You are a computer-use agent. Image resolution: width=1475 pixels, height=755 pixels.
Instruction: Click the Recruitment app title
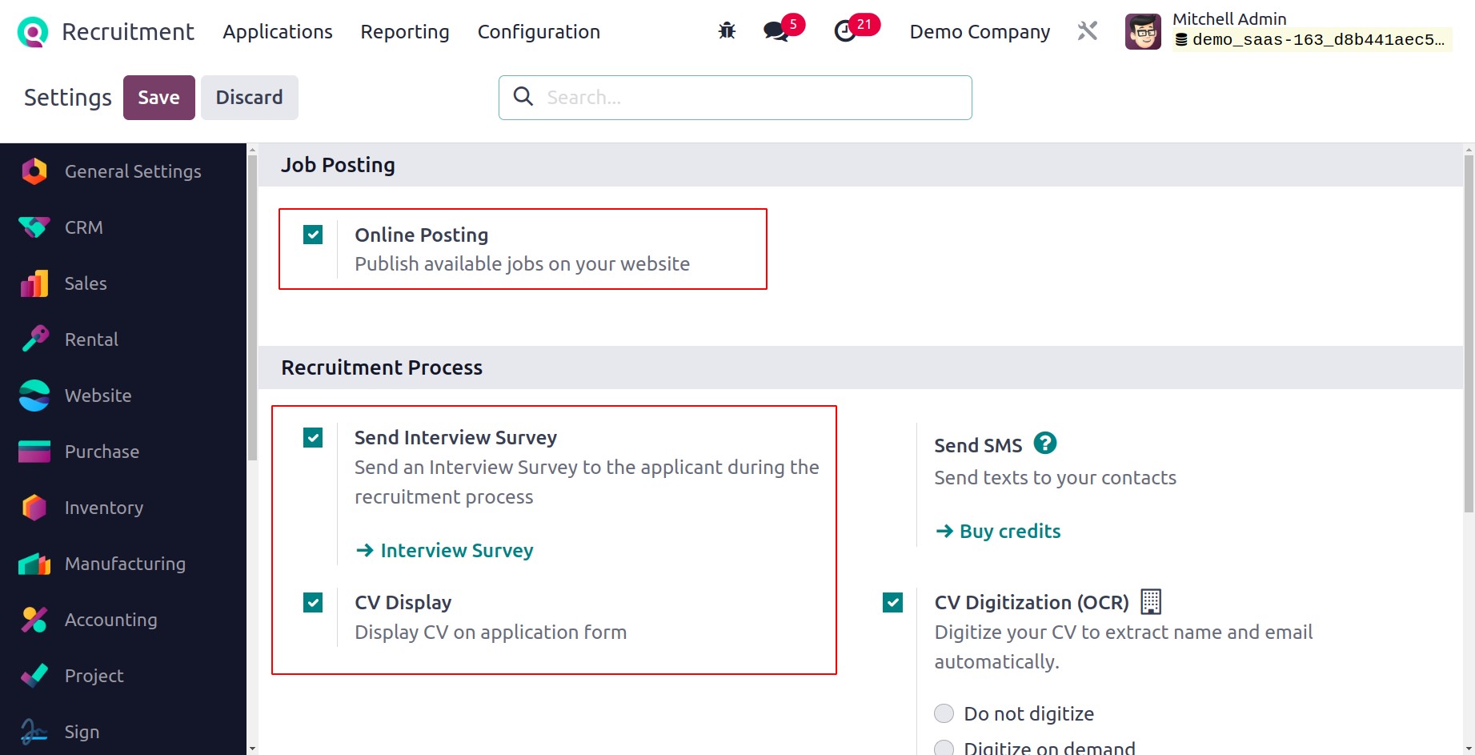[128, 31]
